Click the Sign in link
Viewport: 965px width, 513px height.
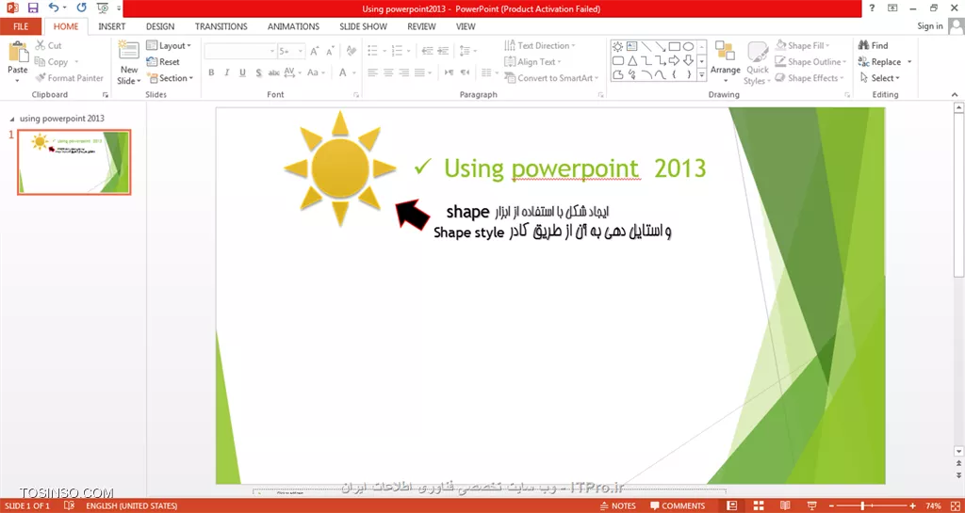[930, 25]
